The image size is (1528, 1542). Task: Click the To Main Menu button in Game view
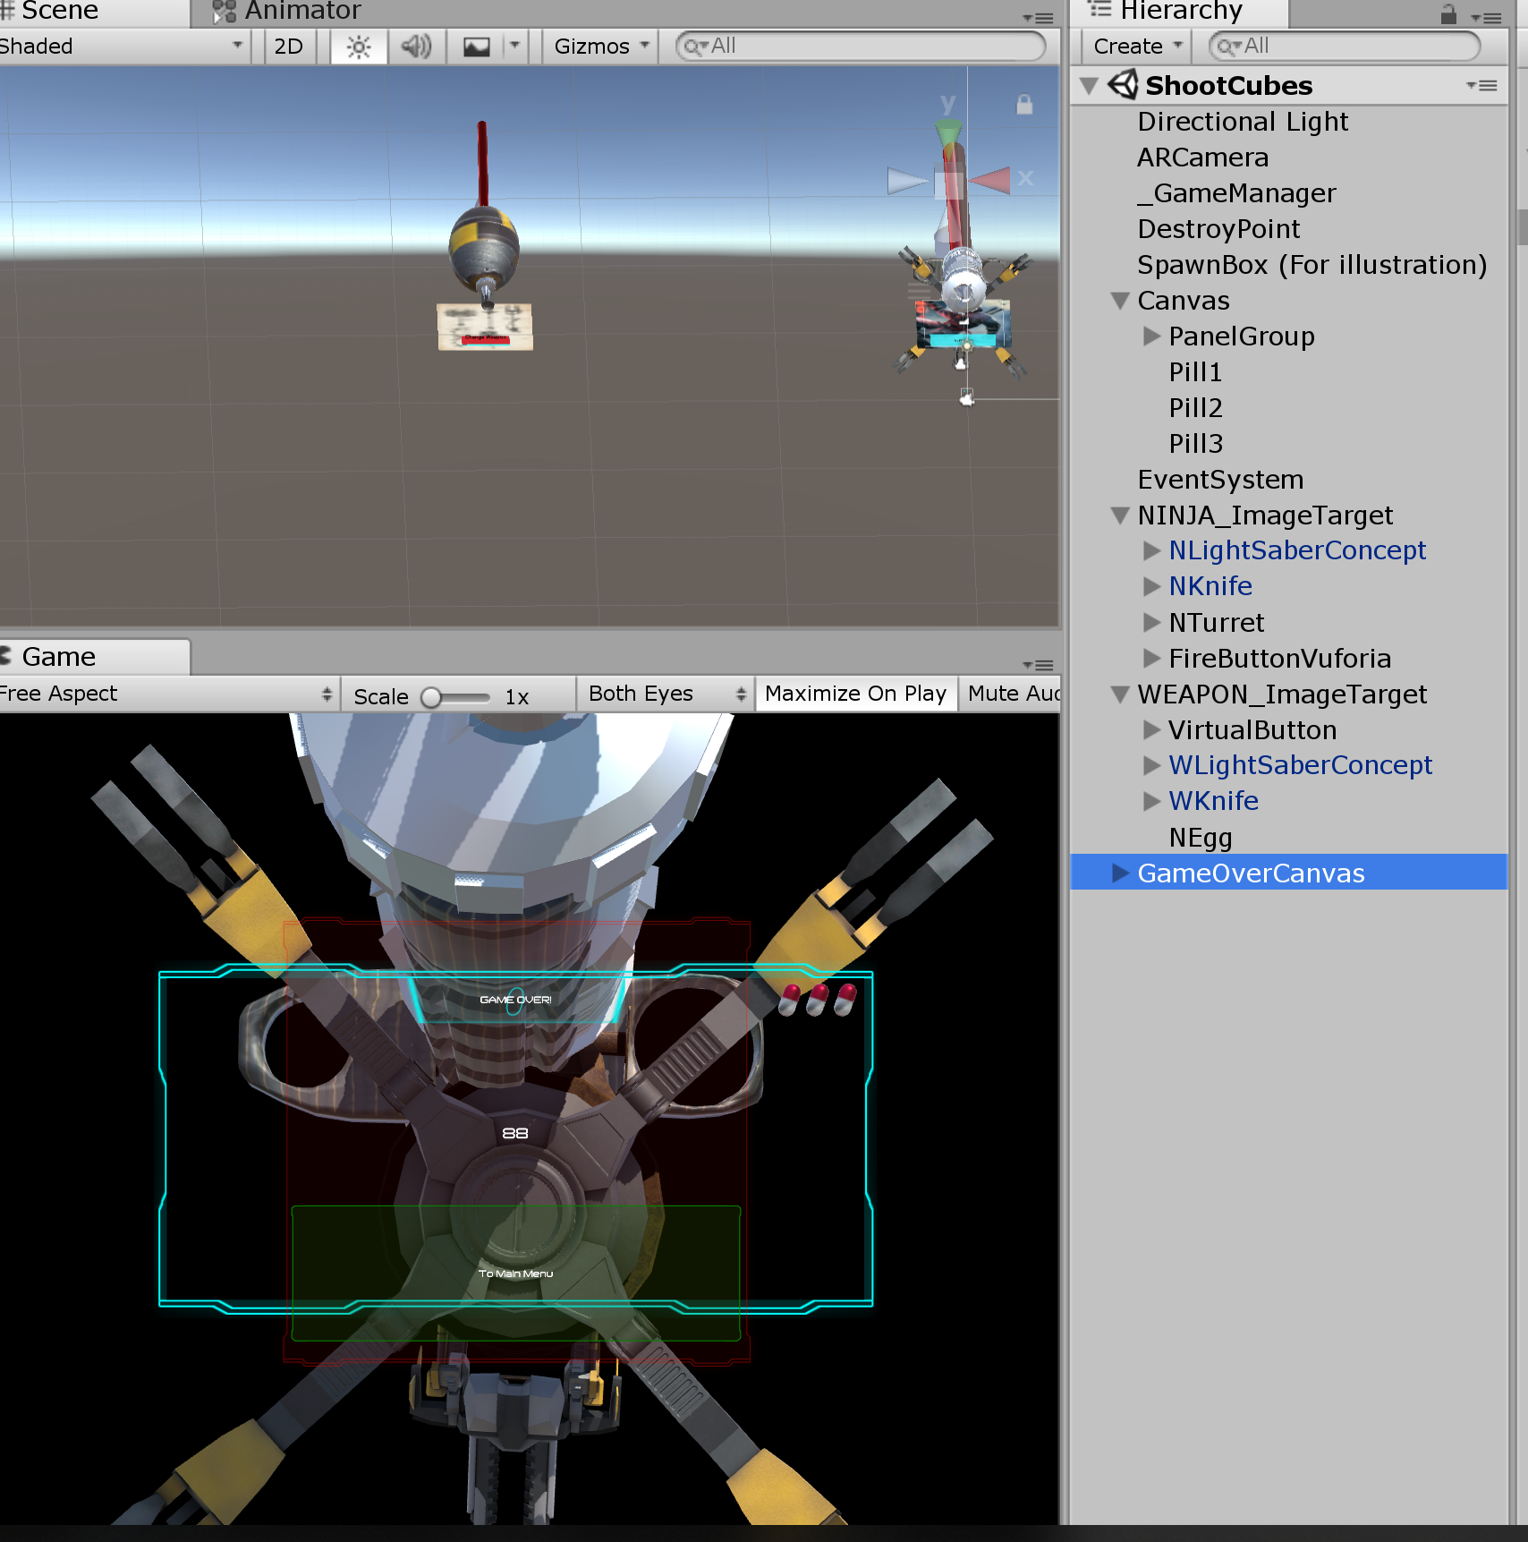pyautogui.click(x=516, y=1274)
